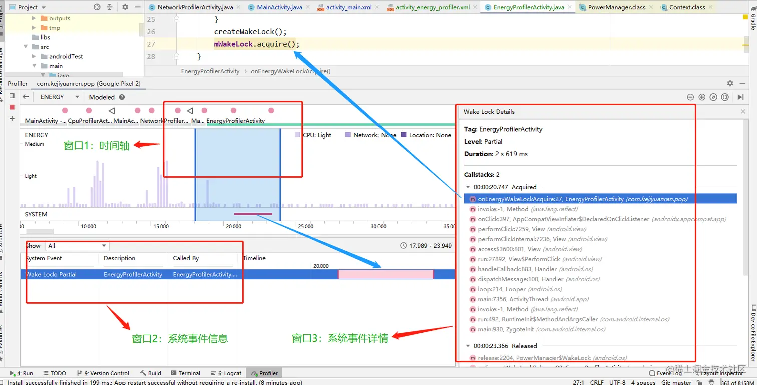Viewport: 757px width, 385px height.
Task: Click the SYSTEM wake lock marker in chart
Action: [253, 214]
